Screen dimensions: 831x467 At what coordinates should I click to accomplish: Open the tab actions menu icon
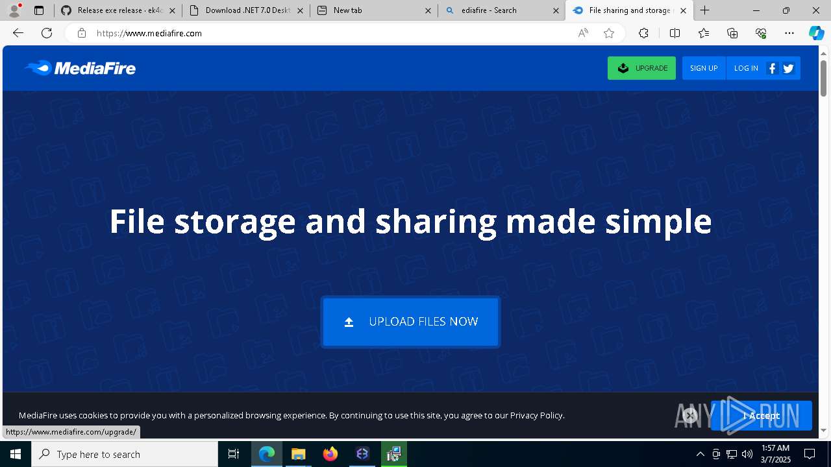[39, 10]
